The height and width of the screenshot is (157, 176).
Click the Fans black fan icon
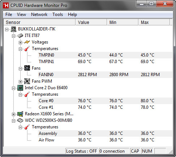pyautogui.click(x=27, y=68)
